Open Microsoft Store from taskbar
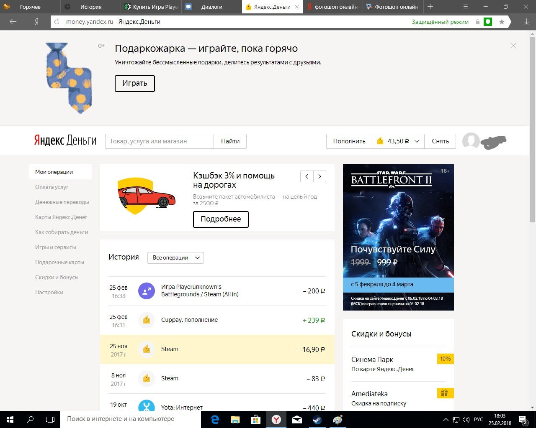536x428 pixels. tap(256, 419)
